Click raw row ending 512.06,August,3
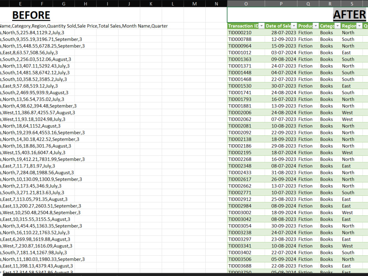 tap(35, 59)
